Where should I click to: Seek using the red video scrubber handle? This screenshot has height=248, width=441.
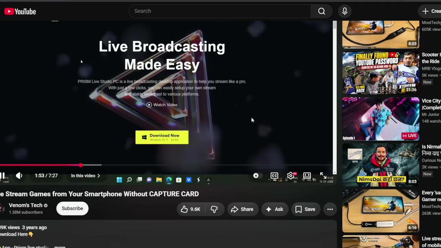click(x=81, y=165)
